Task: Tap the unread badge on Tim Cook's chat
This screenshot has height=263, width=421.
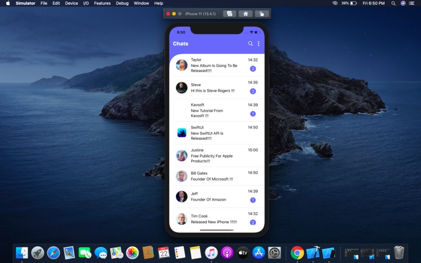Action: (253, 222)
